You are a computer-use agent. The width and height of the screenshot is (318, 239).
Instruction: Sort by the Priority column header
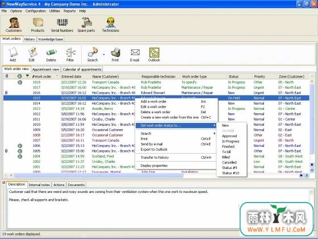264,76
